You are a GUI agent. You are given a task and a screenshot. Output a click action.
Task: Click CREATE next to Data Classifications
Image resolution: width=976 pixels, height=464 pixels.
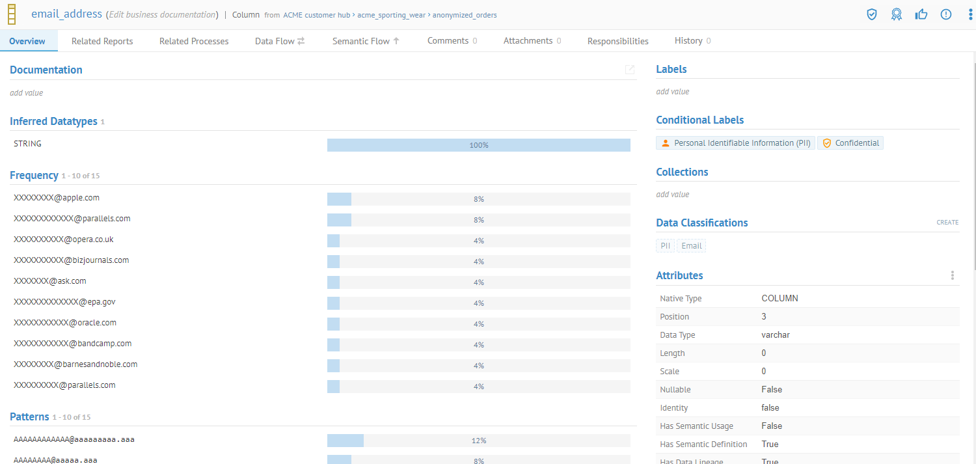pos(947,223)
